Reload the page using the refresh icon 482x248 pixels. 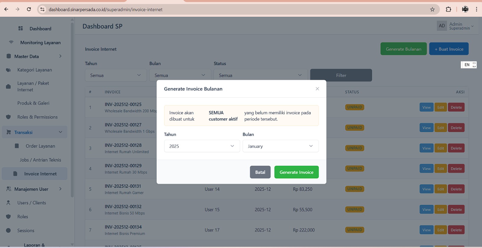click(x=29, y=9)
